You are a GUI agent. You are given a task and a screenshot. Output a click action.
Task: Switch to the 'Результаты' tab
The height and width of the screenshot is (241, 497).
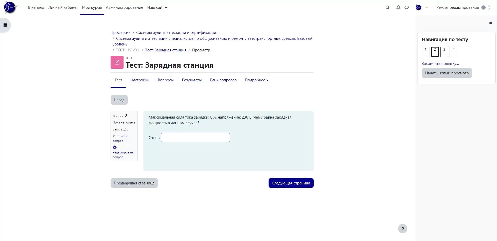[x=192, y=80]
